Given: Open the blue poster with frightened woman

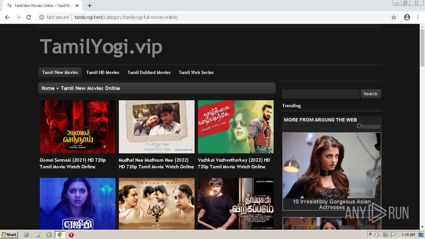Looking at the screenshot, I should (78, 204).
